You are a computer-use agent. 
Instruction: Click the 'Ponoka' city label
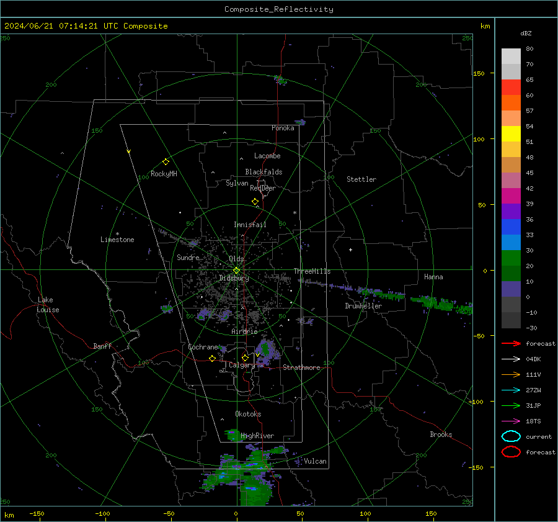coord(283,128)
